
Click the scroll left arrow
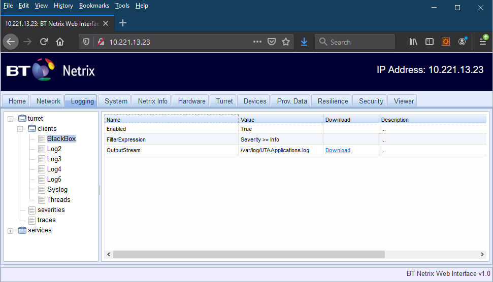(x=109, y=255)
